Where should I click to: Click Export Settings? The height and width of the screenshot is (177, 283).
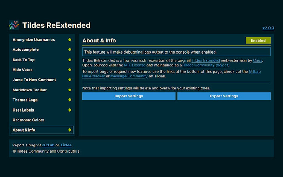(224, 96)
